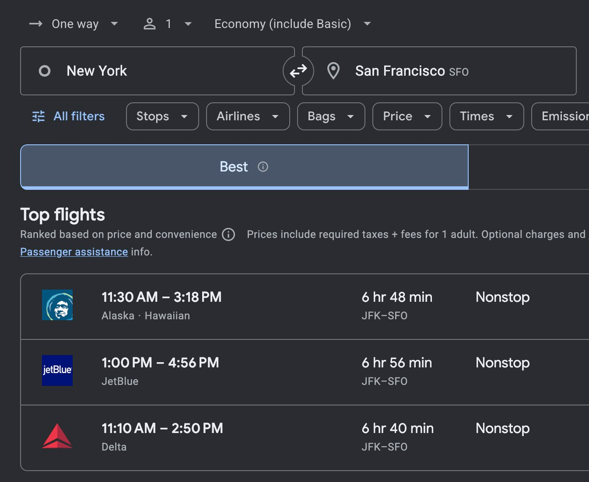Open the Airlines filter
589x482 pixels.
click(x=248, y=116)
